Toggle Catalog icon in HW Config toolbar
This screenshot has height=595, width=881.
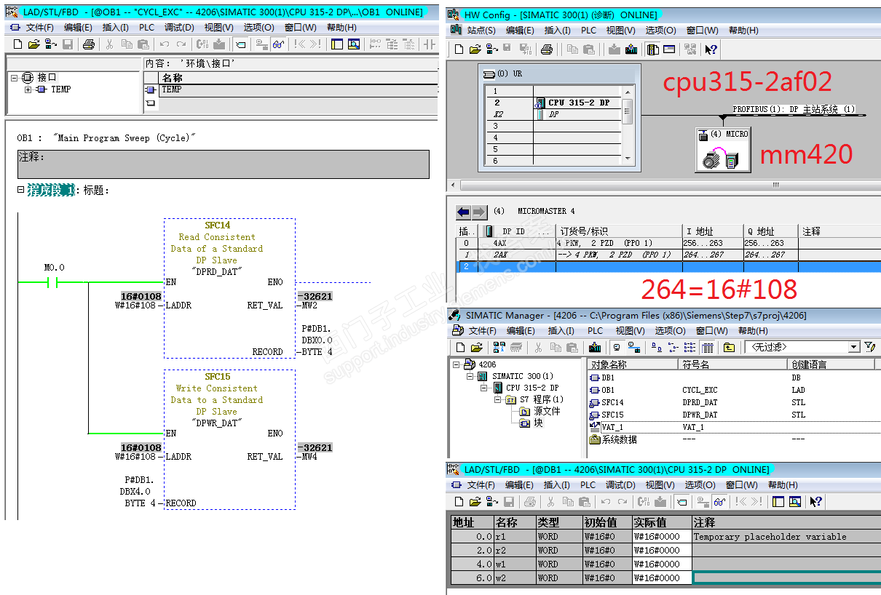coord(652,49)
